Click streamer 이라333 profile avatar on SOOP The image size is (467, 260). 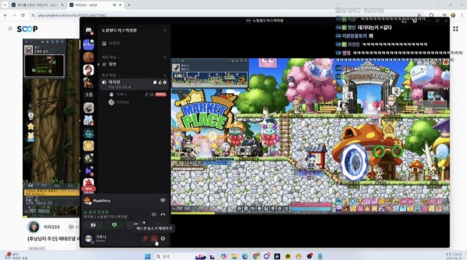pyautogui.click(x=34, y=227)
